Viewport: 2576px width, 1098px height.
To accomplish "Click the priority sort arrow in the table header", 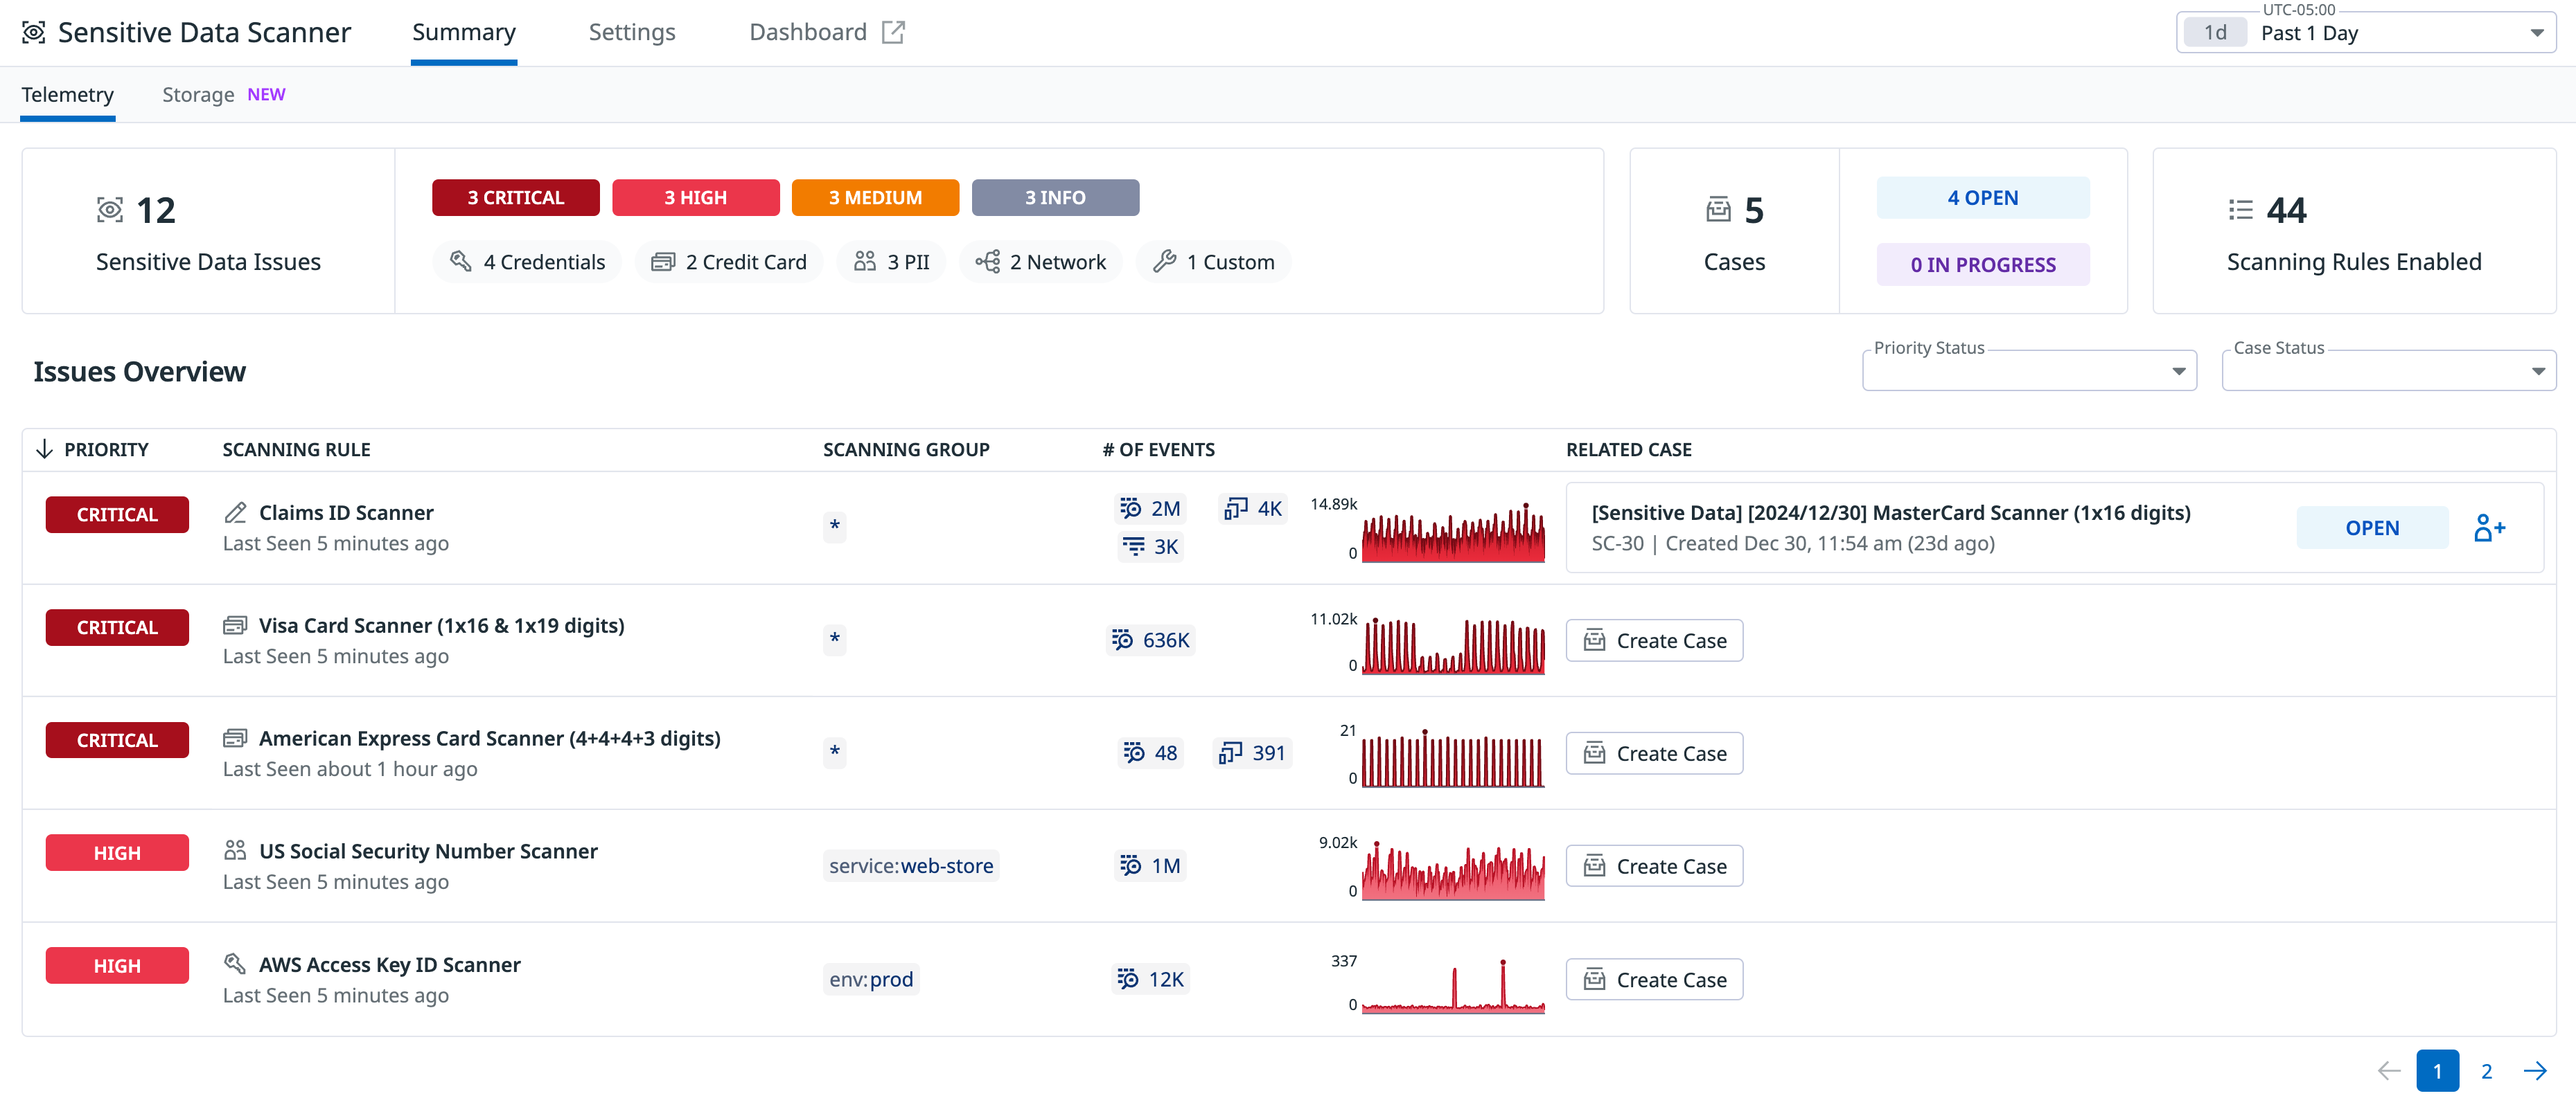I will click(x=44, y=449).
